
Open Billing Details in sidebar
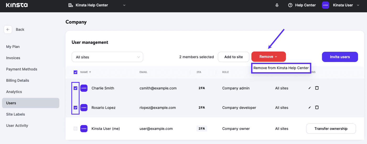click(18, 80)
